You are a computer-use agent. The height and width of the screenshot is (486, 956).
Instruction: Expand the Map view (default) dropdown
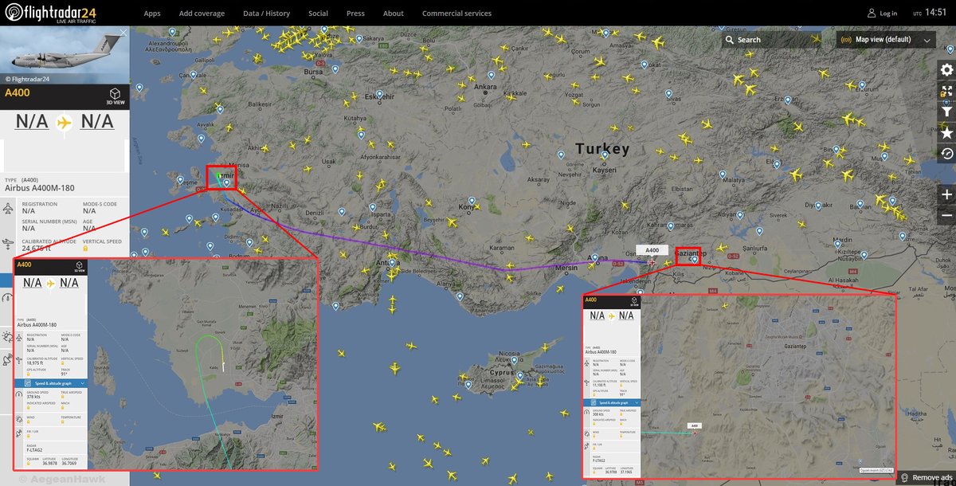click(x=886, y=40)
